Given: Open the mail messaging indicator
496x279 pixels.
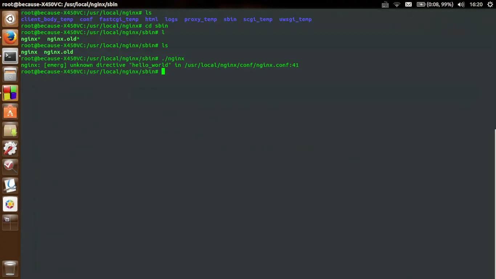Looking at the screenshot, I should [408, 4].
